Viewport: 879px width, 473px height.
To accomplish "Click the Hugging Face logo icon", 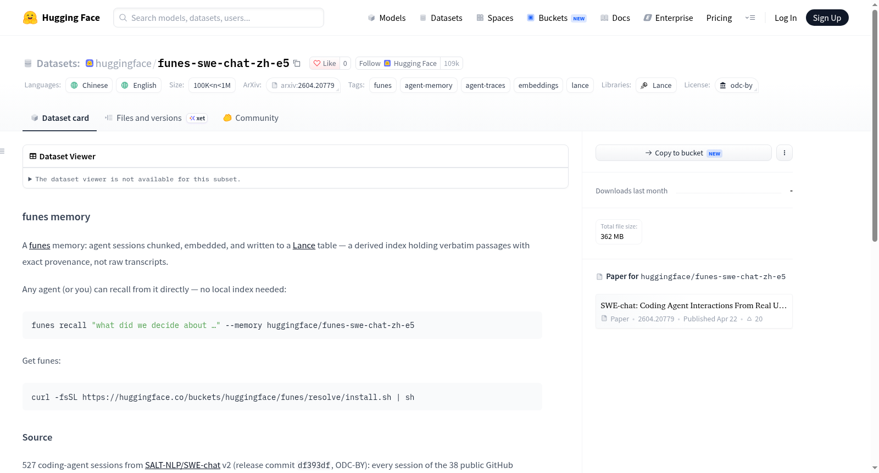I will (30, 18).
